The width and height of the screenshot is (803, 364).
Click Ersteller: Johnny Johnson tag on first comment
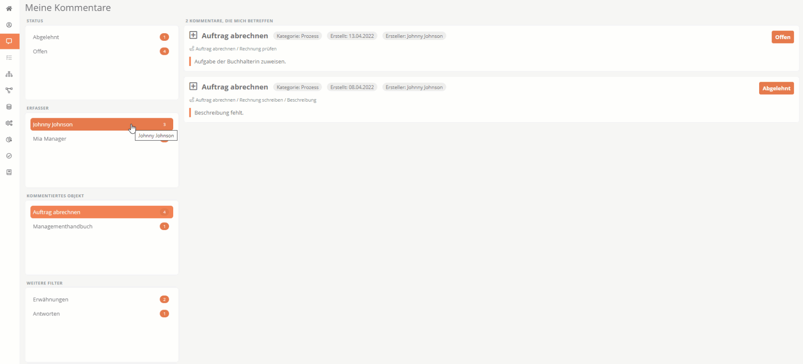(414, 36)
